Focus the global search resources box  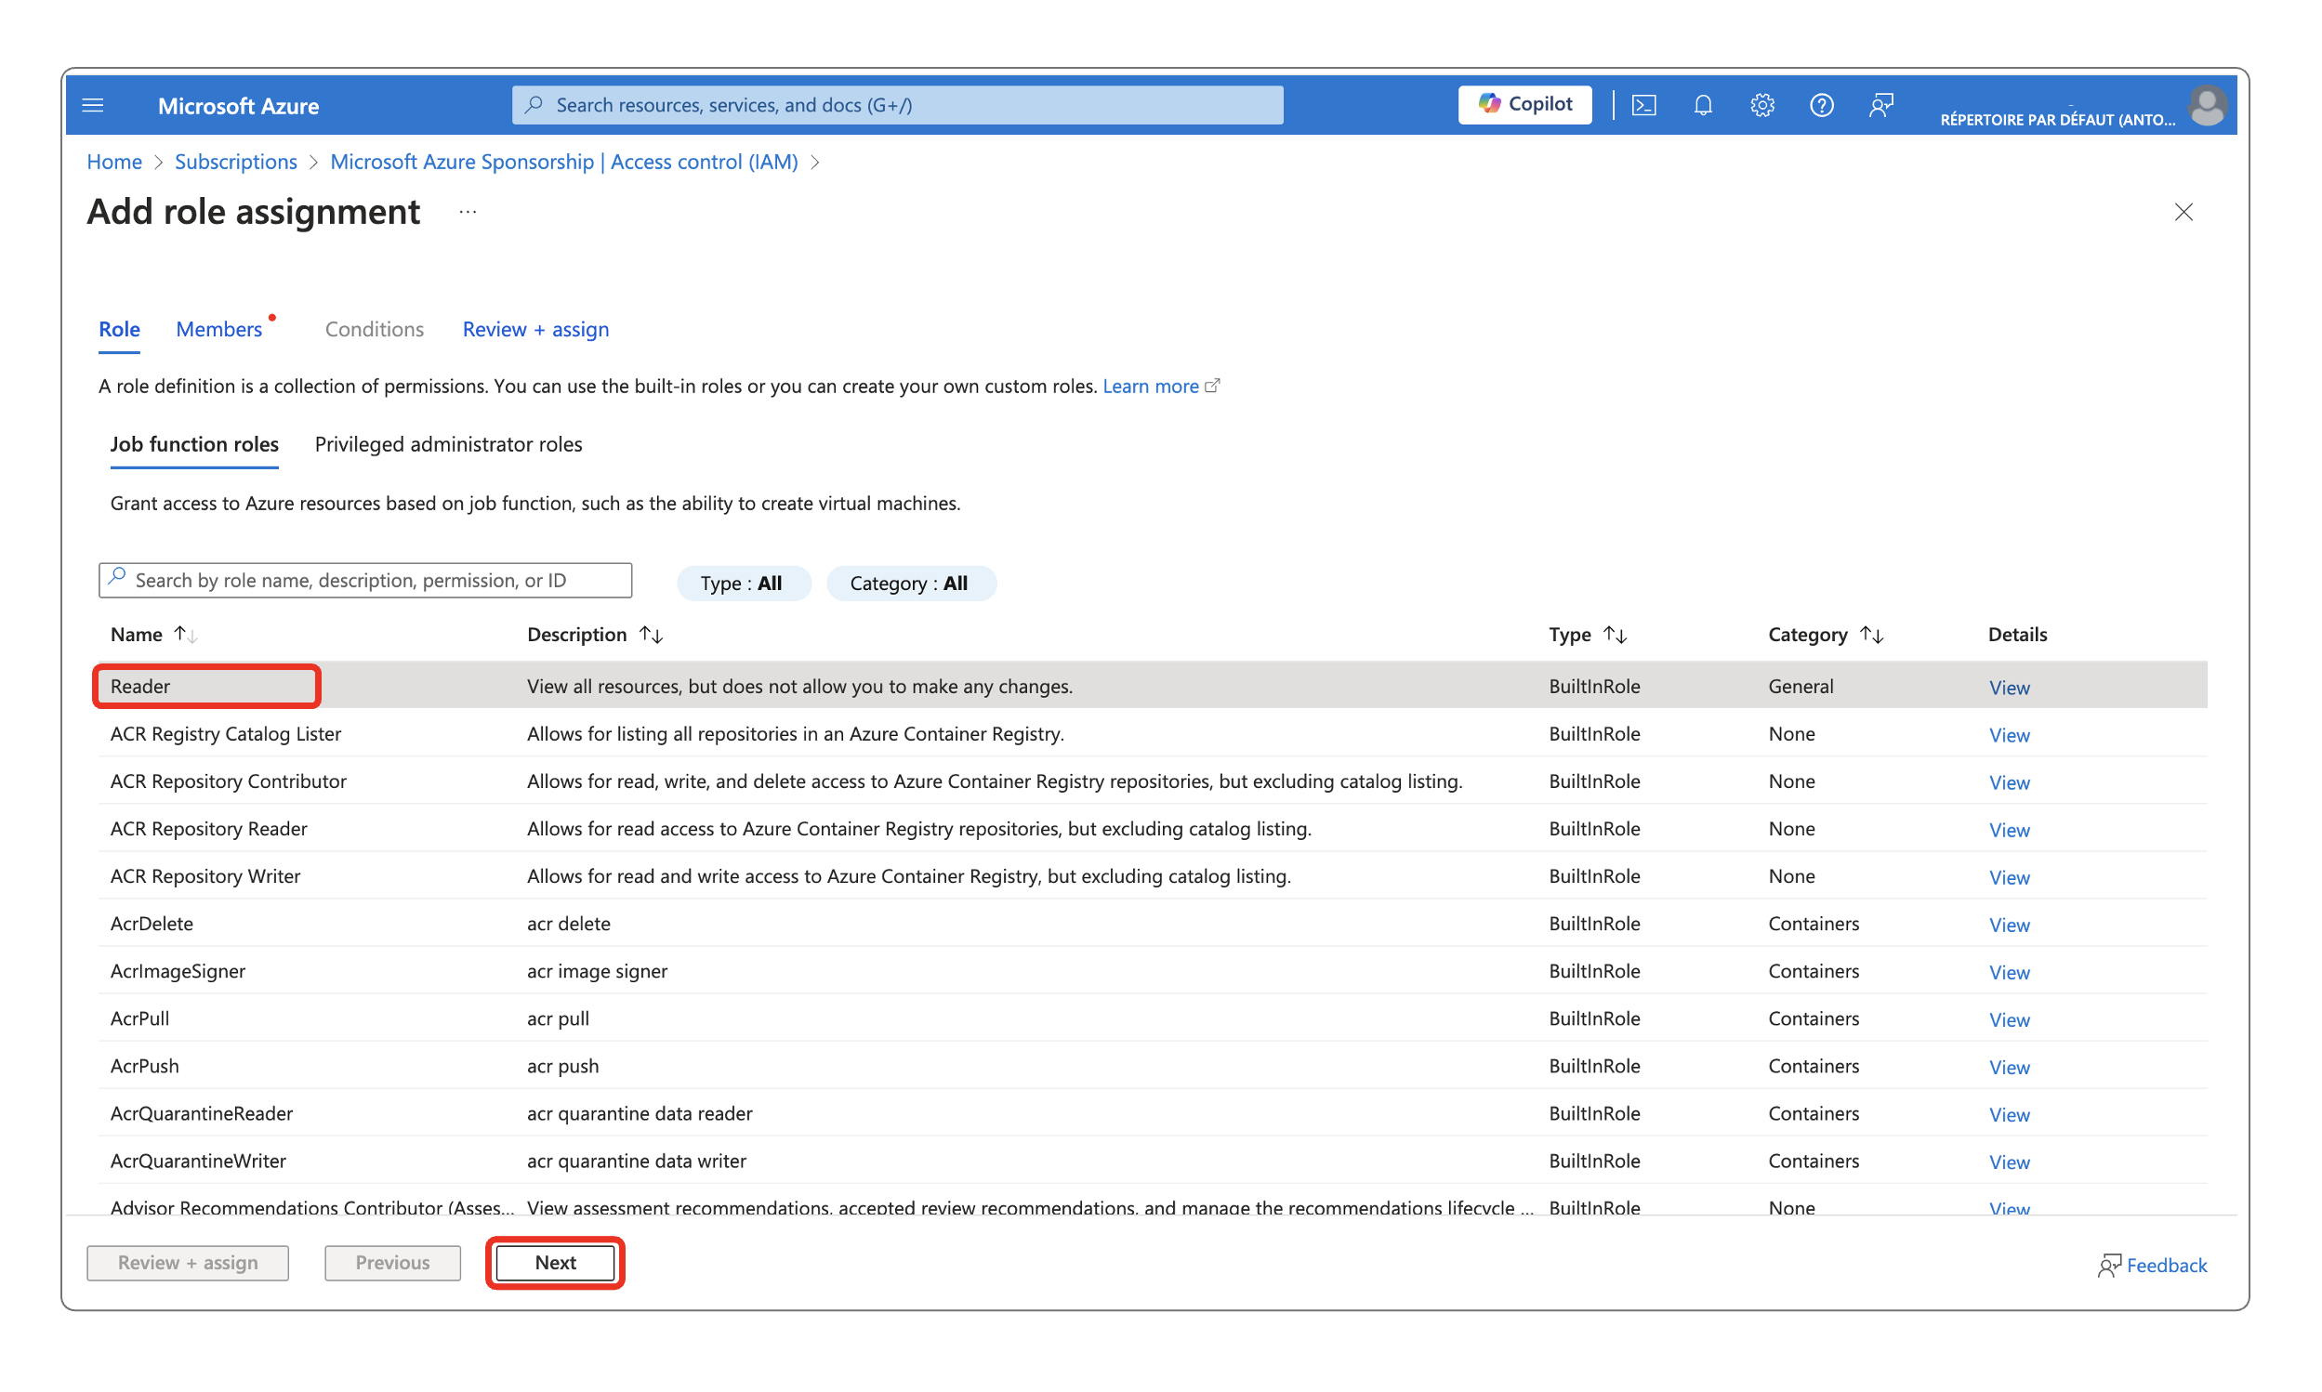897,104
